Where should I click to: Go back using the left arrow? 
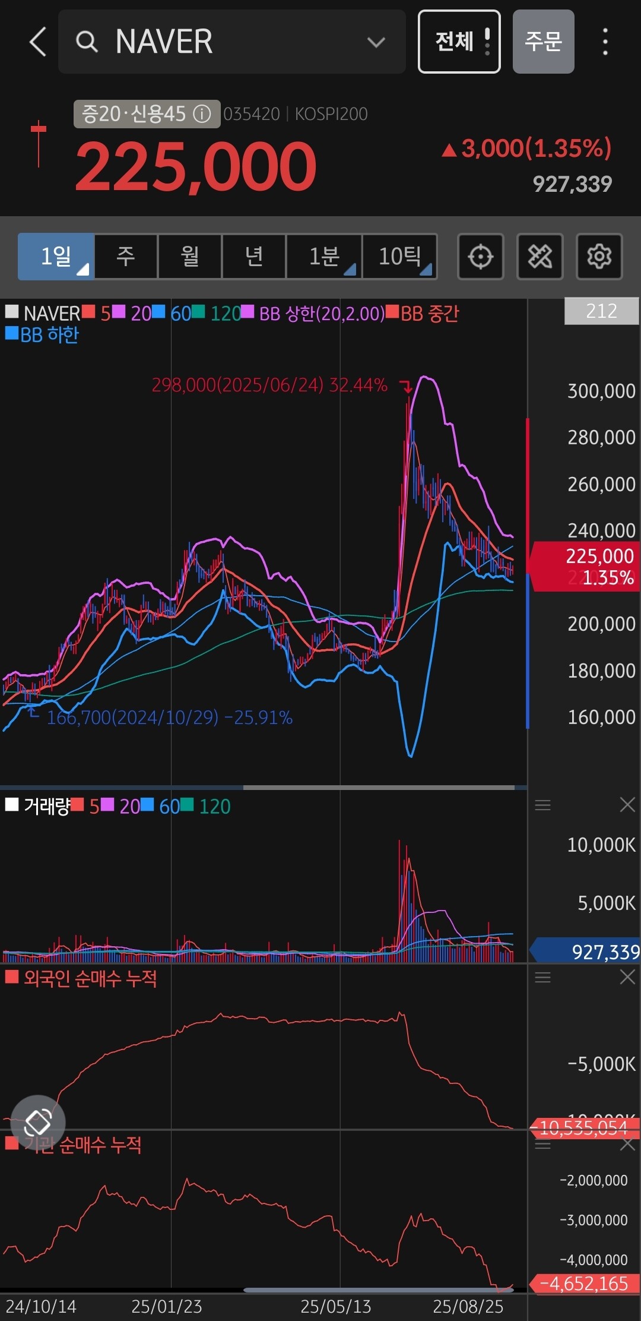click(38, 42)
